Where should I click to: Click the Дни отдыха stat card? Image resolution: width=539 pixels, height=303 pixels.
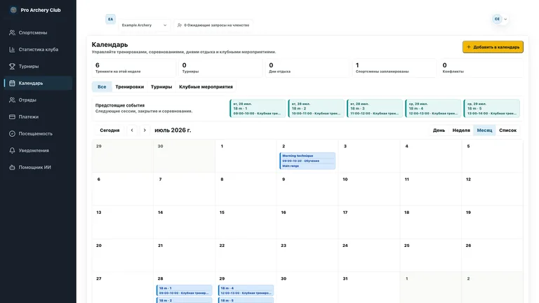coord(307,68)
